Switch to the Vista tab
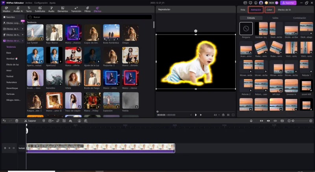 (x=243, y=9)
